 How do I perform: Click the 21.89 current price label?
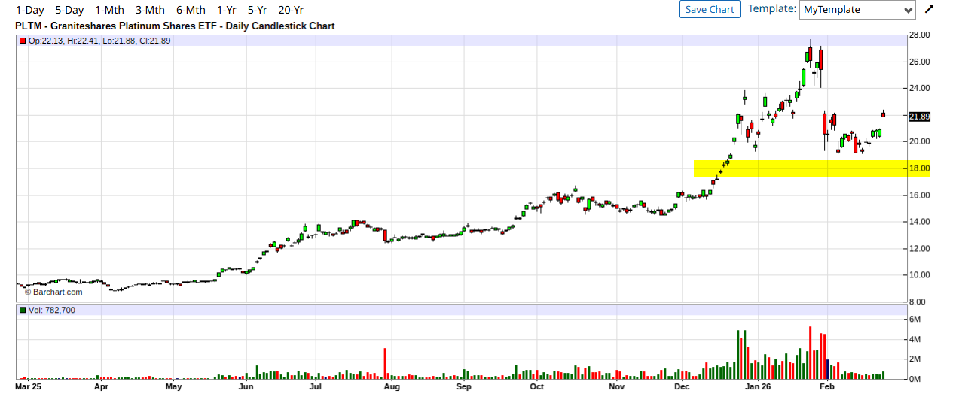(x=919, y=117)
